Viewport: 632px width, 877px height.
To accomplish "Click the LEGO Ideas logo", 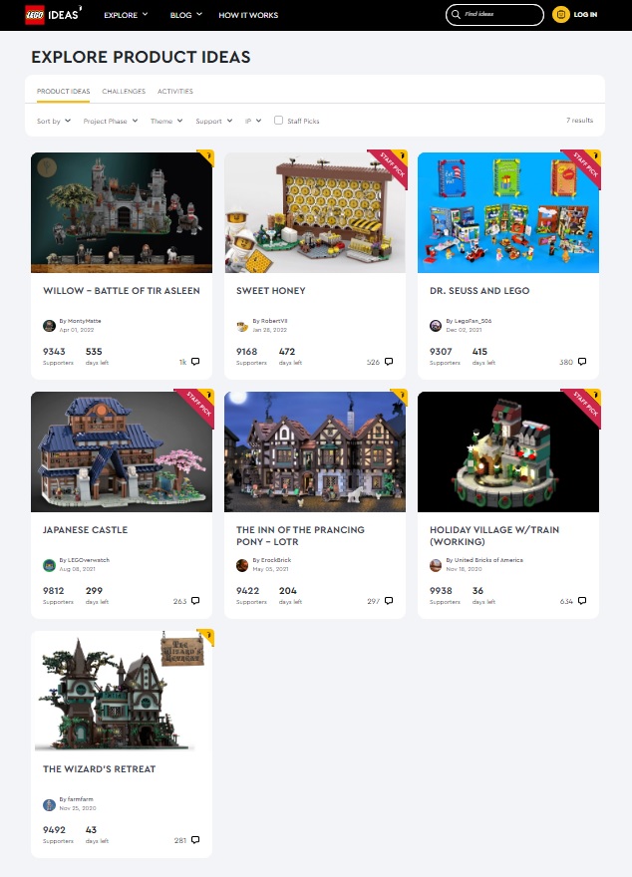I will [x=53, y=15].
